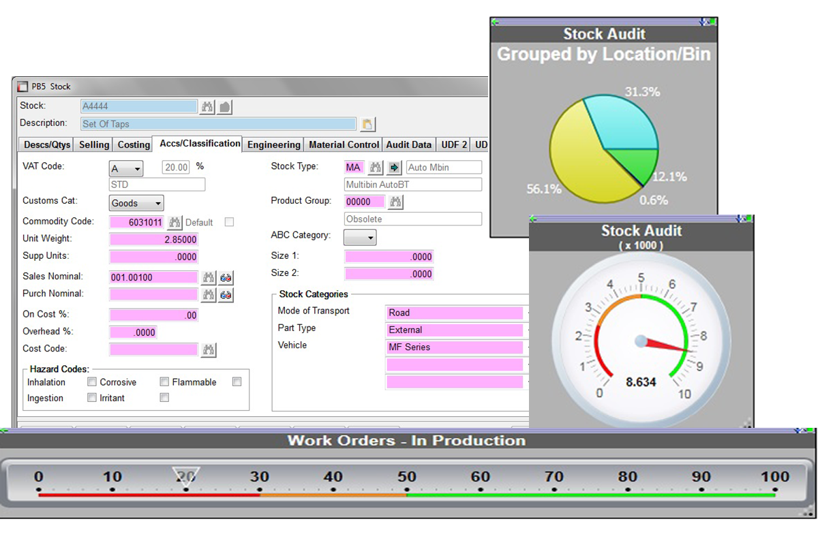Click the Part Type field showing External
818x545 pixels.
pyautogui.click(x=455, y=330)
